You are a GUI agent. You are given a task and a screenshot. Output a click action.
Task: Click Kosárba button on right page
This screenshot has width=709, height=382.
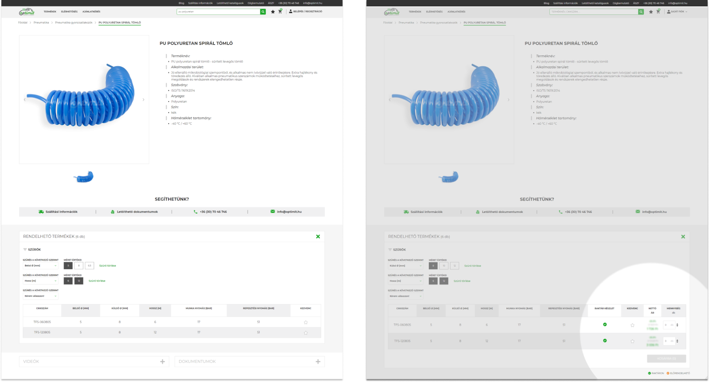[666, 359]
